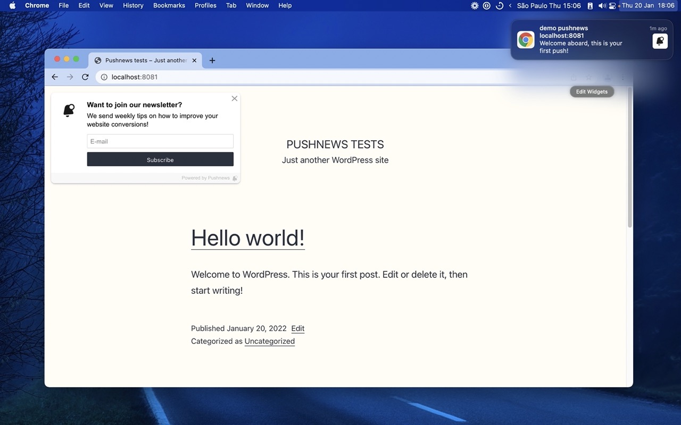The width and height of the screenshot is (681, 425).
Task: Click the bell thumbnail in the notification
Action: [660, 41]
